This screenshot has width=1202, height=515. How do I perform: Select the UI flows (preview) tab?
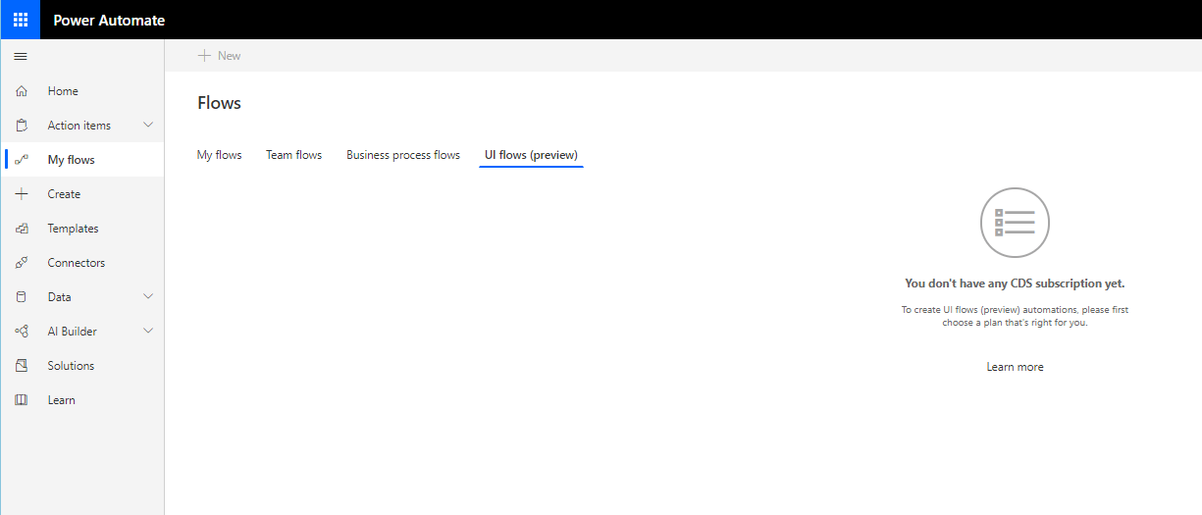pos(531,155)
